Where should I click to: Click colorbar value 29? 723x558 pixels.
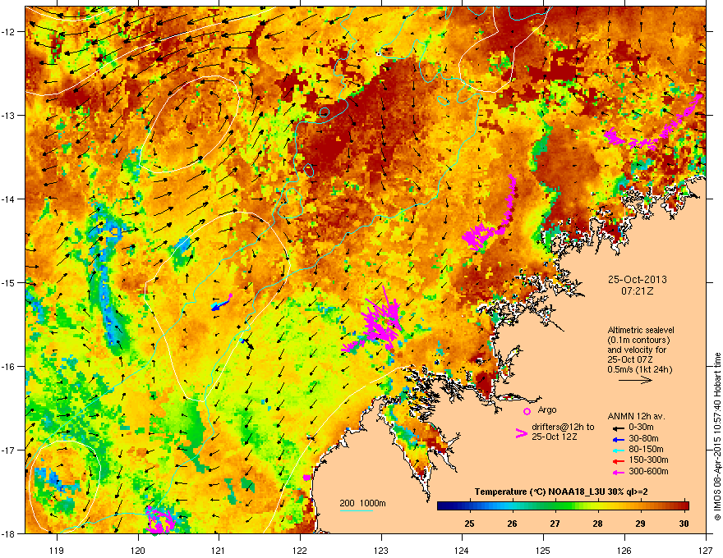(641, 524)
